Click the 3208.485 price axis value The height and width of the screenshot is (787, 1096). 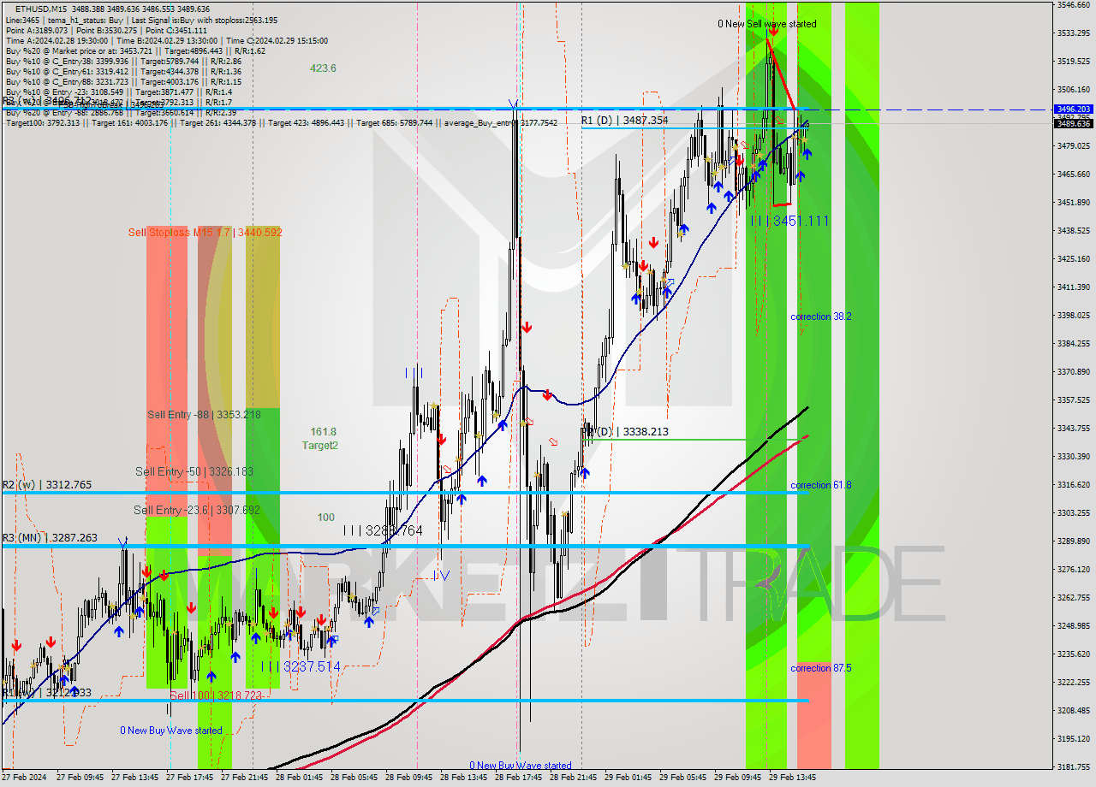(1074, 711)
